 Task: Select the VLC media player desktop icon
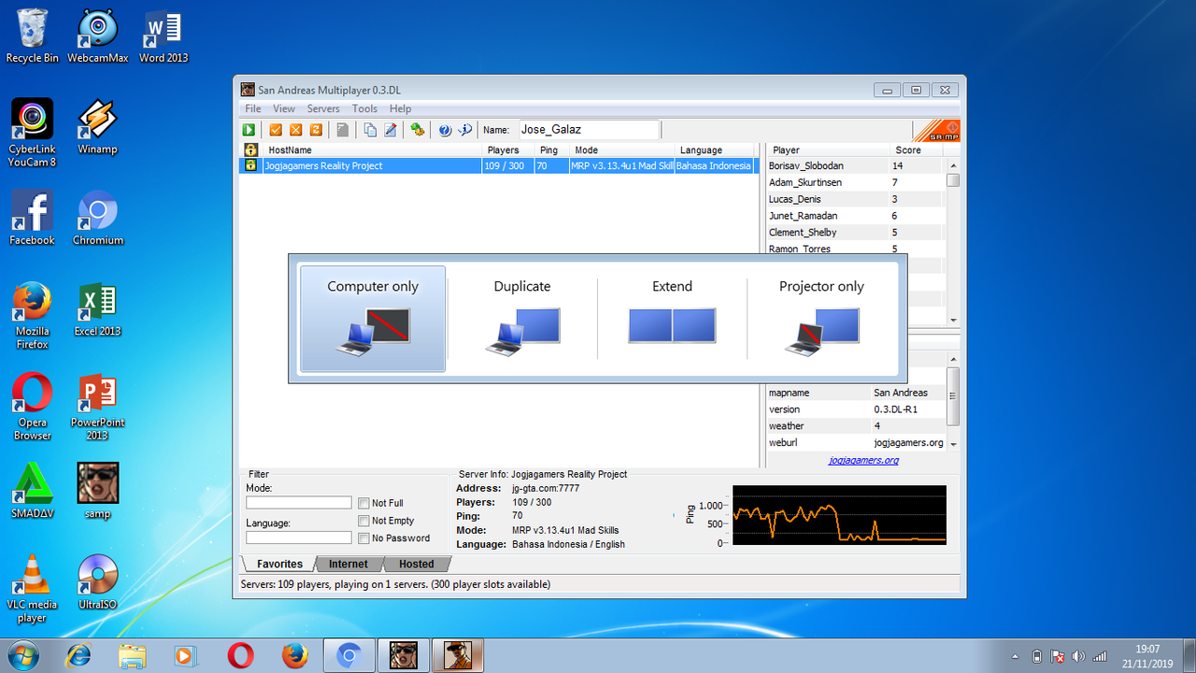click(x=32, y=589)
